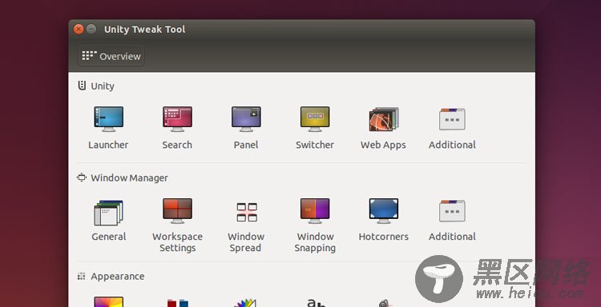601x307 pixels.
Task: Open the Window Snapping icon
Action: [x=315, y=210]
